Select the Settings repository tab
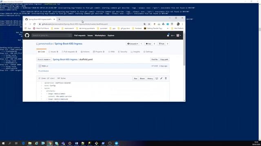Screen dimensions: 261x146 tap(148, 52)
